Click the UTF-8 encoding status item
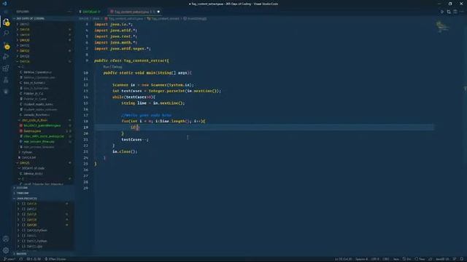This screenshot has height=262, width=467. (x=375, y=259)
